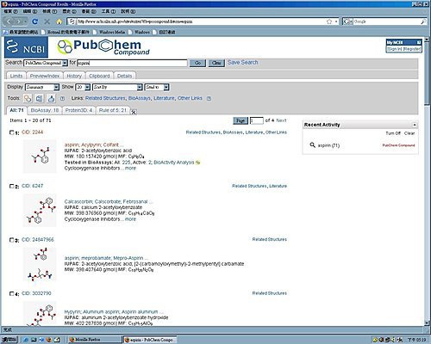Switch to the Mozilla Firefox taskbar button
The image size is (431, 344).
(x=95, y=340)
